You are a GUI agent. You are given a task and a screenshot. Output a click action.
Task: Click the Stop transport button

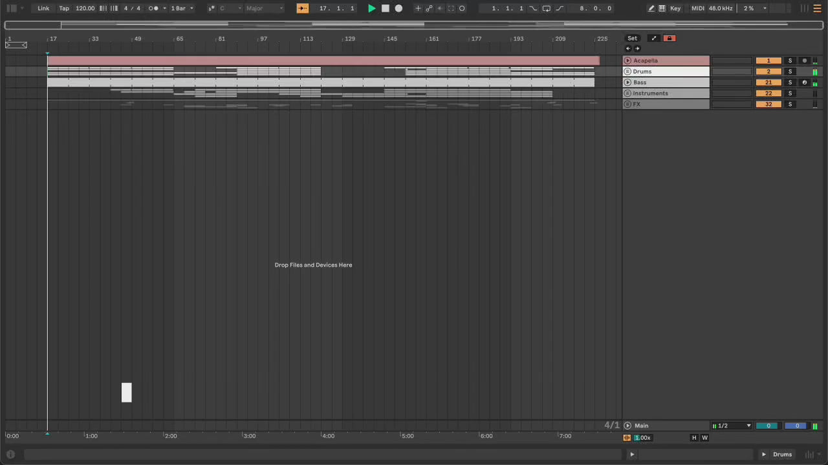[385, 8]
